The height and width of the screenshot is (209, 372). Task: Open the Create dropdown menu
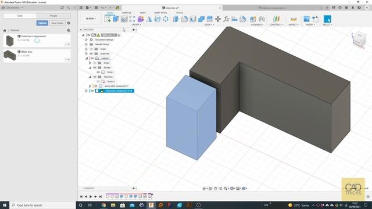[136, 24]
